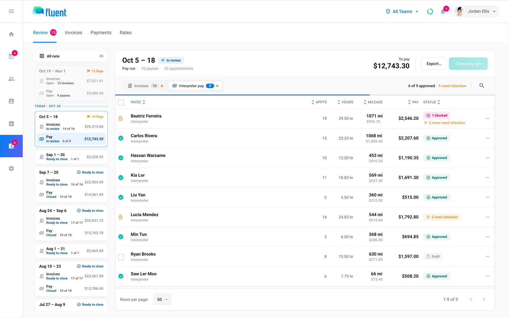Click the 5 need attention link
Viewport: 509px width, 318px height.
452,86
